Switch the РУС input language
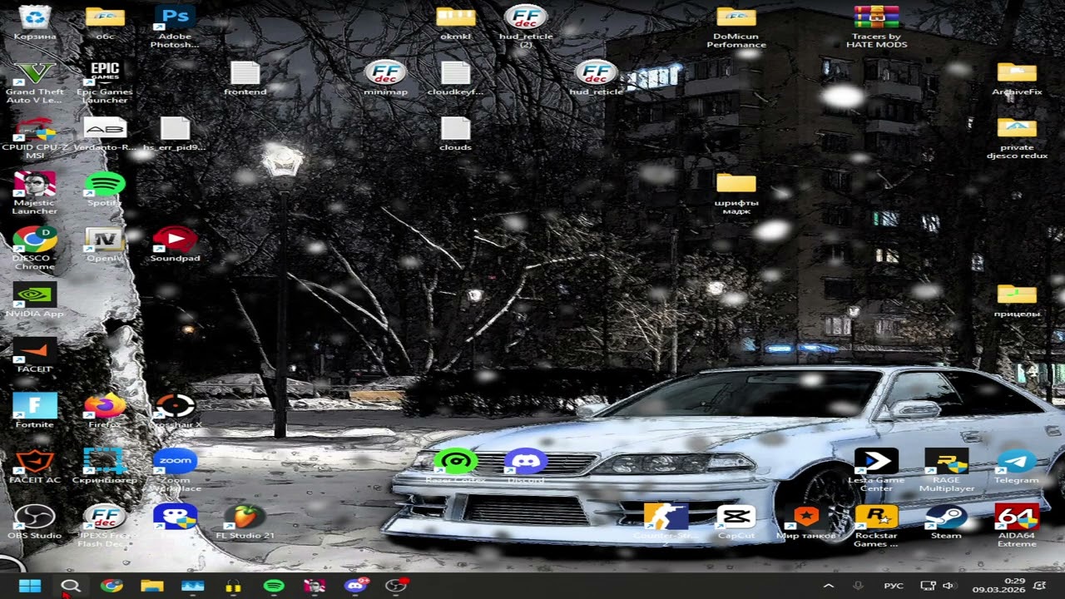Screen dimensions: 1065x599 (894, 587)
